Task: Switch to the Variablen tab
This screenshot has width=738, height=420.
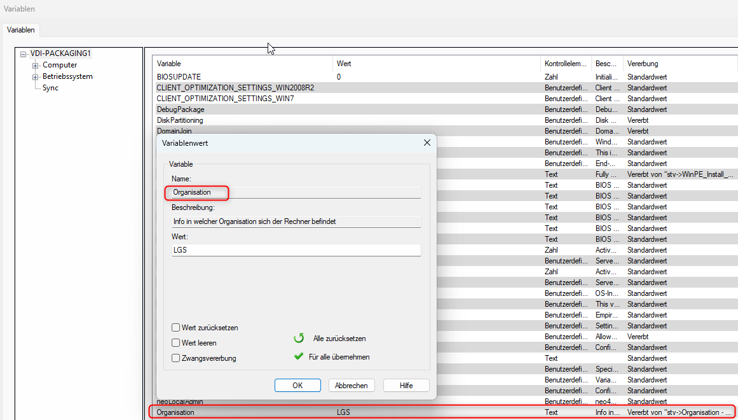Action: click(x=21, y=30)
